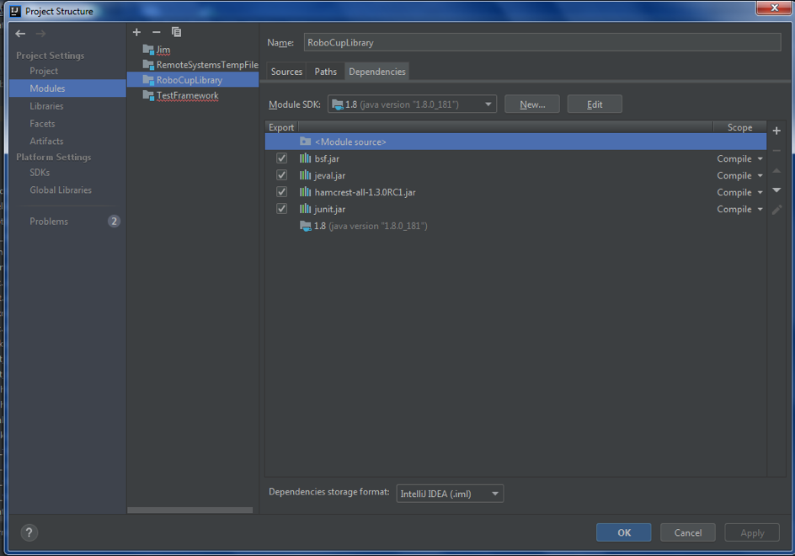The height and width of the screenshot is (556, 795).
Task: Change scope dropdown for jeval.jar
Action: pyautogui.click(x=739, y=175)
